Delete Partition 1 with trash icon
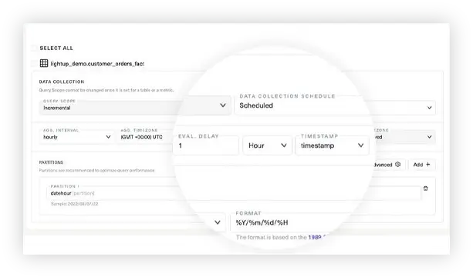This screenshot has height=277, width=473. tap(425, 189)
